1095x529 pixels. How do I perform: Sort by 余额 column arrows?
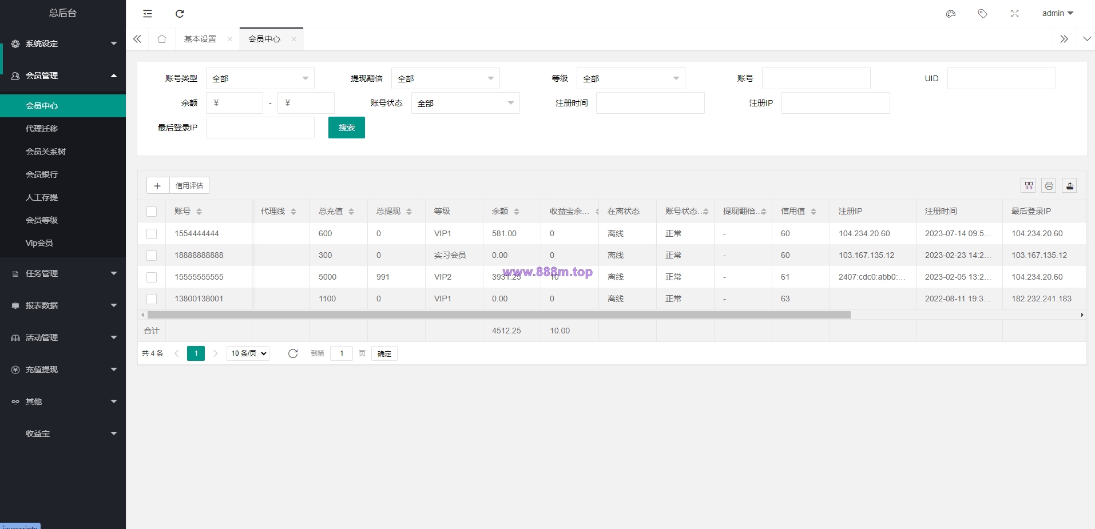click(517, 212)
